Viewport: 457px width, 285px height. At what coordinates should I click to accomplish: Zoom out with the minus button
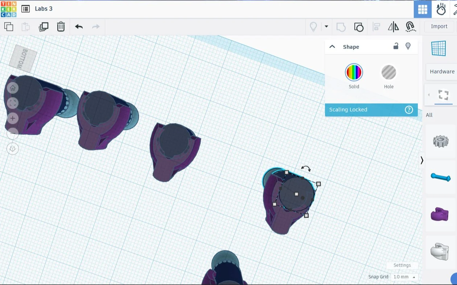(13, 134)
